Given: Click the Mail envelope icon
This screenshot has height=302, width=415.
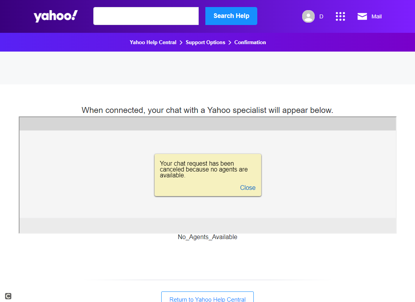Looking at the screenshot, I should tap(362, 16).
